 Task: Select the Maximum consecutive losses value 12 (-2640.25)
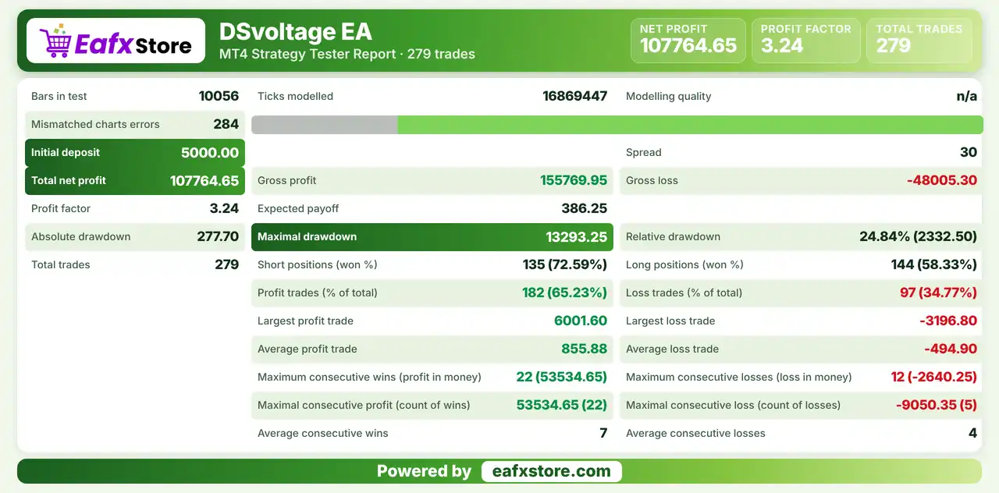(x=934, y=378)
